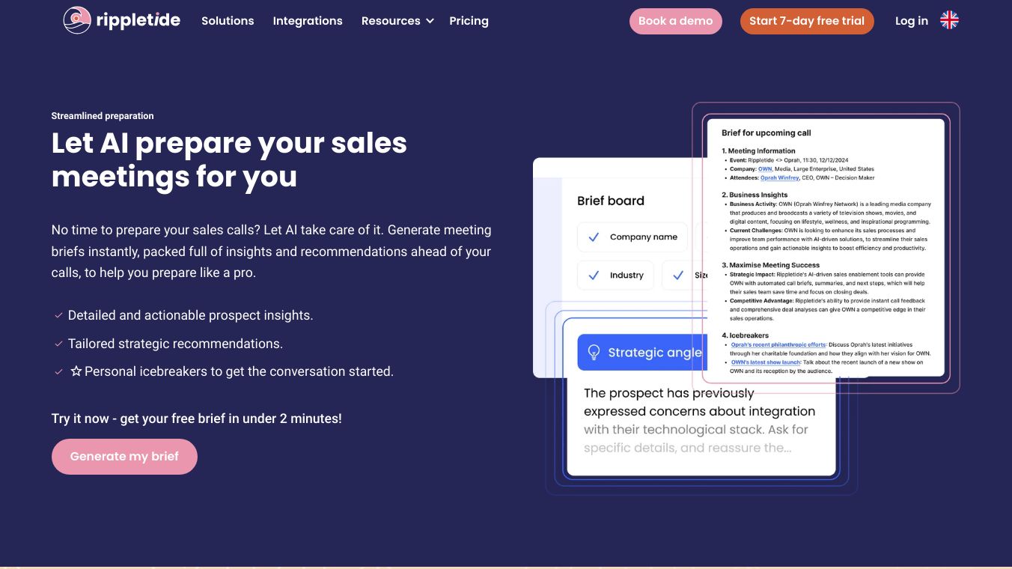Click the checkmark icon beside Tailored strategic recommendations

(x=58, y=344)
